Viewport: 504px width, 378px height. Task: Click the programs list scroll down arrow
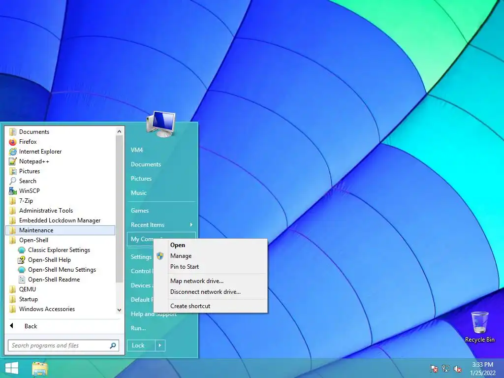(119, 310)
